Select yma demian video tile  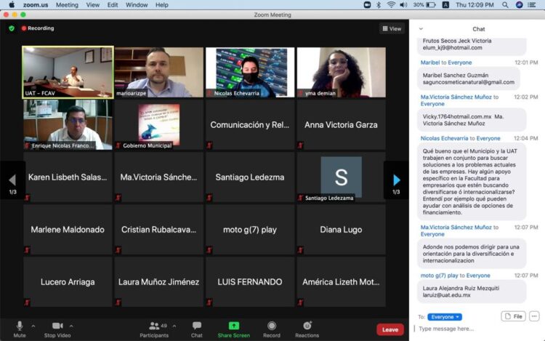tap(341, 72)
